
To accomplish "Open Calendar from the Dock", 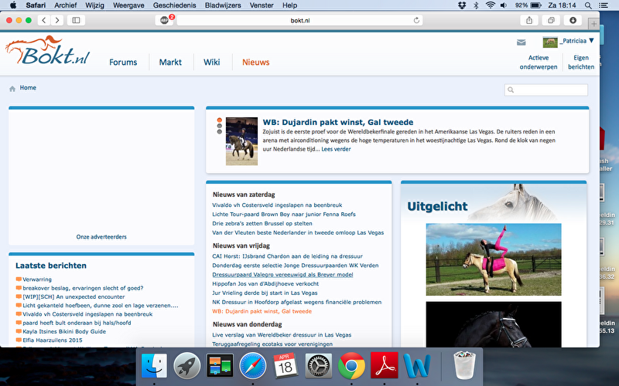I will (286, 365).
